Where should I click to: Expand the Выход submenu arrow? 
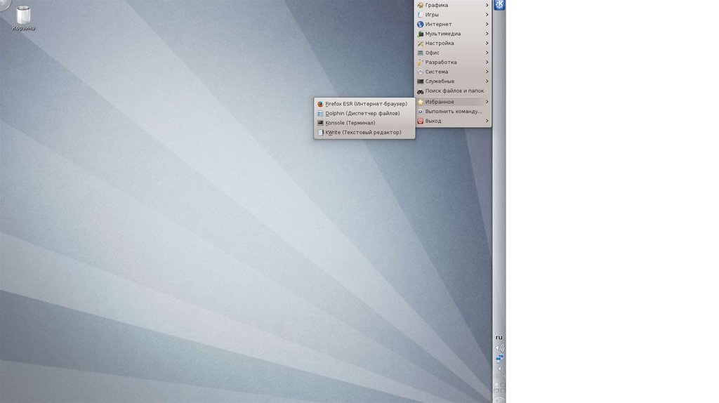click(487, 121)
